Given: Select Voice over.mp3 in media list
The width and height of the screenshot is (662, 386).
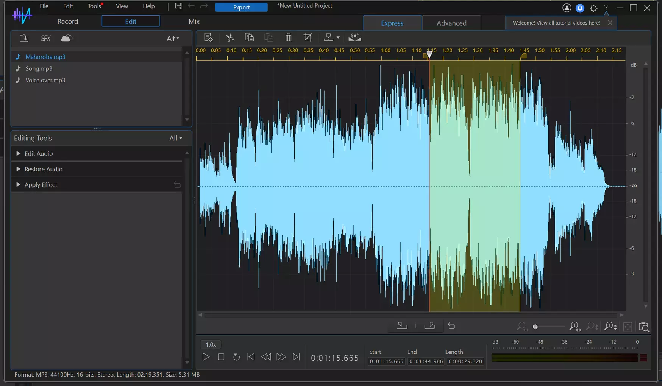Looking at the screenshot, I should click(x=45, y=80).
